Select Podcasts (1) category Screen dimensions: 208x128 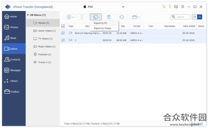pyautogui.click(x=43, y=54)
